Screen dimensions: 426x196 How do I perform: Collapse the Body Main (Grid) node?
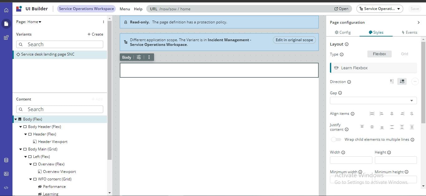(21, 149)
